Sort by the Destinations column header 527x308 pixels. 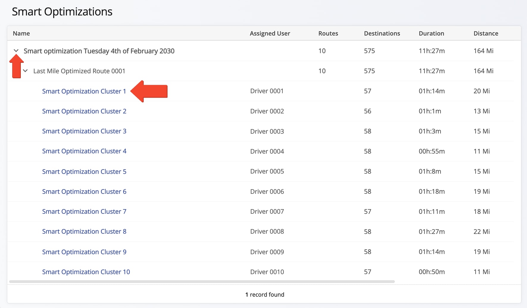click(x=382, y=33)
